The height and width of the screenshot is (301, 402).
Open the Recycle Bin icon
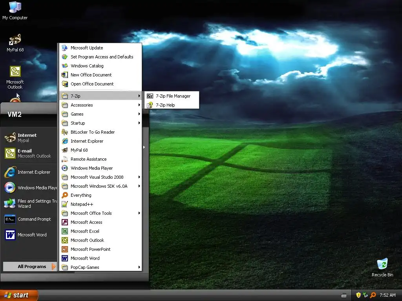point(382,267)
